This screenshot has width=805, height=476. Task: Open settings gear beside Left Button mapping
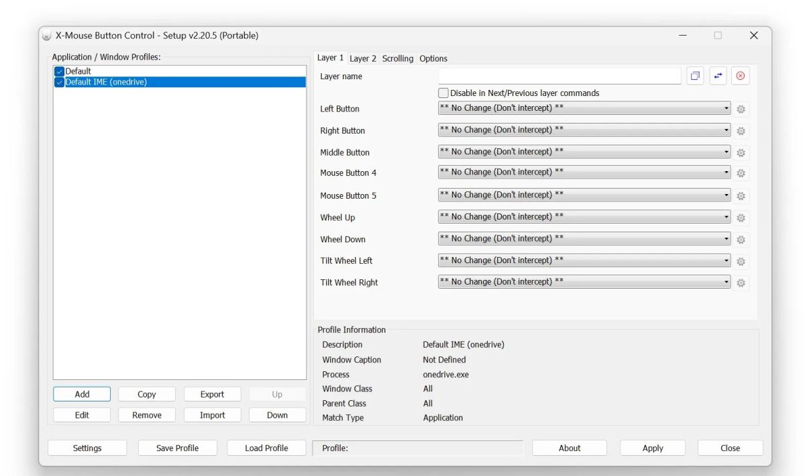click(x=741, y=108)
